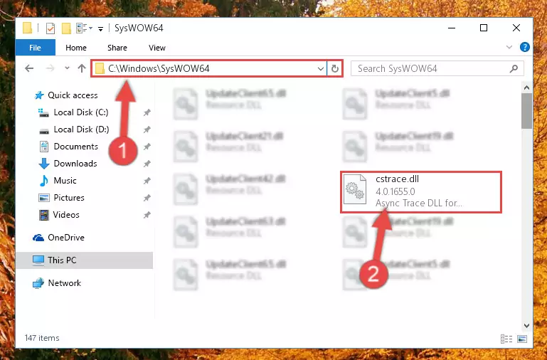This screenshot has height=360, width=547.
Task: Click the pin icon beside Downloads
Action: point(147,164)
